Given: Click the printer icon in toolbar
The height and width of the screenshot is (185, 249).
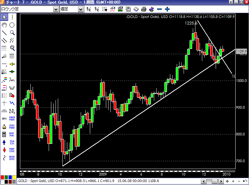Looking at the screenshot, I should pos(143,9).
